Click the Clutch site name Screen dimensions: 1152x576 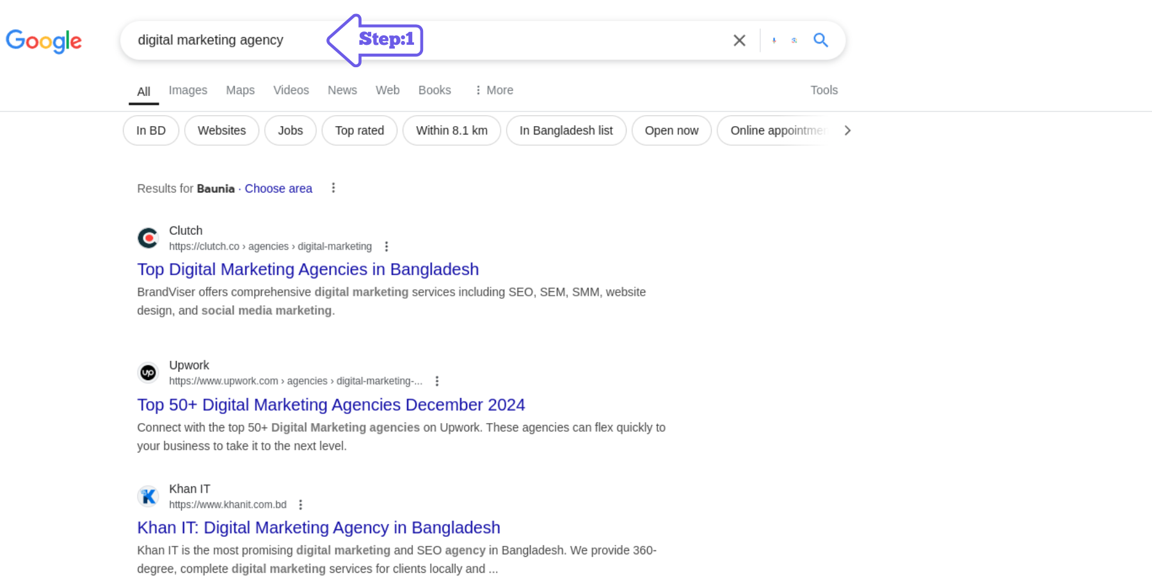tap(186, 230)
